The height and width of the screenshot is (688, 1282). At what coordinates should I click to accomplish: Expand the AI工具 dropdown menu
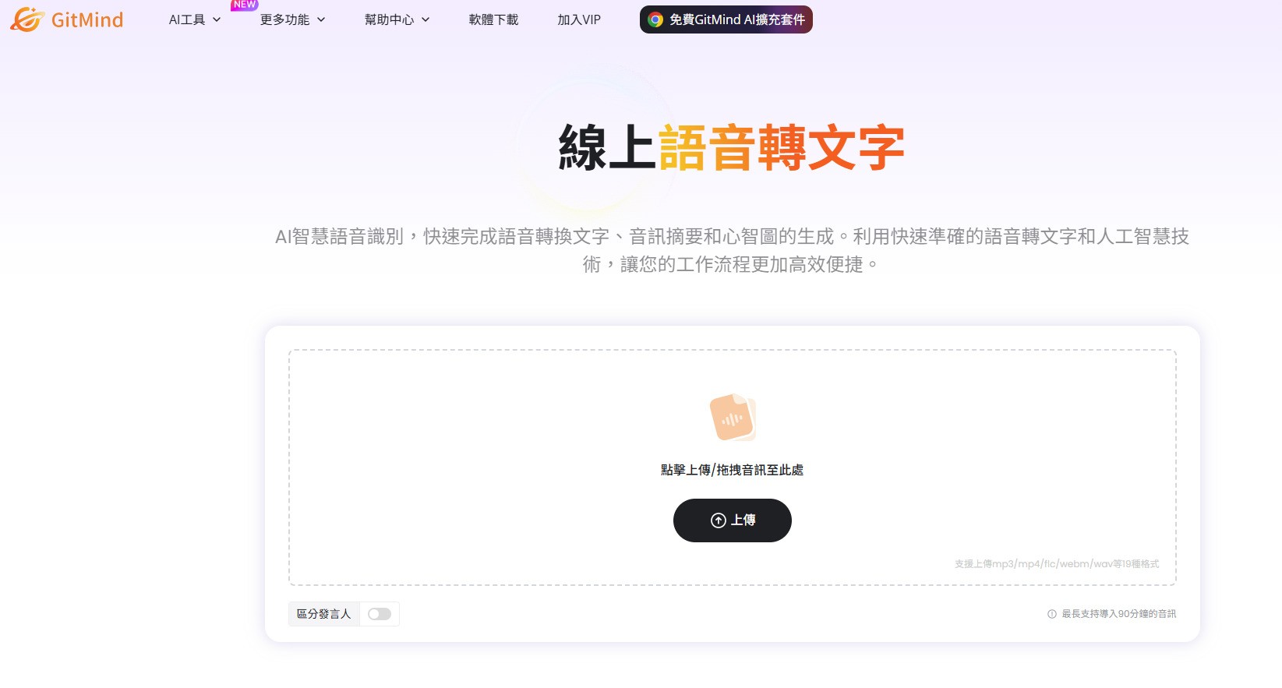tap(195, 19)
